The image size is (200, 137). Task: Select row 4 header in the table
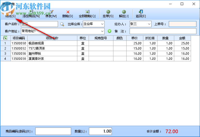5,59
